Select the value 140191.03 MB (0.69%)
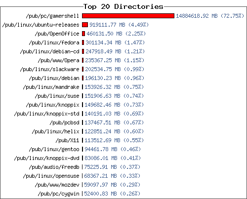247x199 pixels. click(114, 114)
